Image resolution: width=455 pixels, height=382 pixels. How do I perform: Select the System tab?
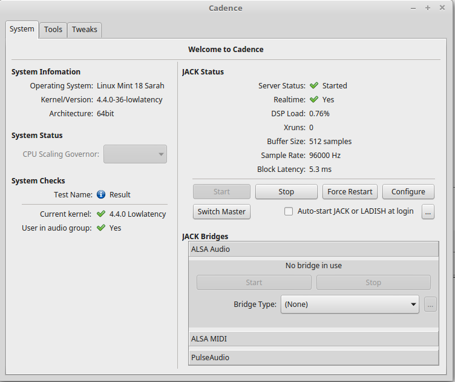[x=22, y=29]
